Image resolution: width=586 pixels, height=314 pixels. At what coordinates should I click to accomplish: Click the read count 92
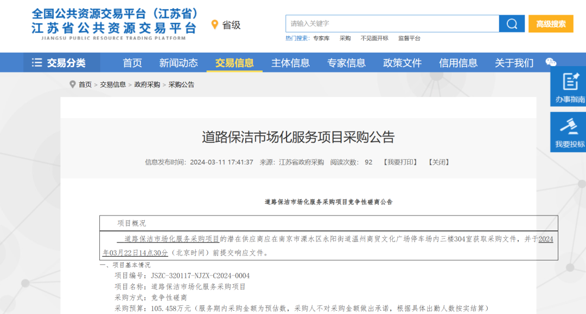tap(368, 162)
